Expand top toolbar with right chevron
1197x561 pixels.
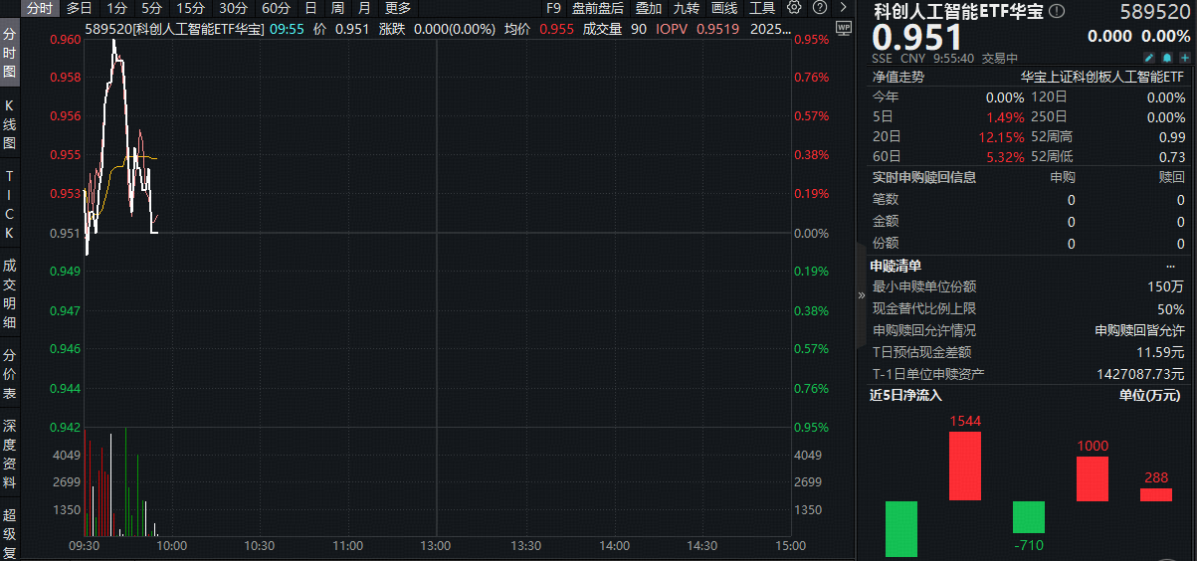[844, 8]
